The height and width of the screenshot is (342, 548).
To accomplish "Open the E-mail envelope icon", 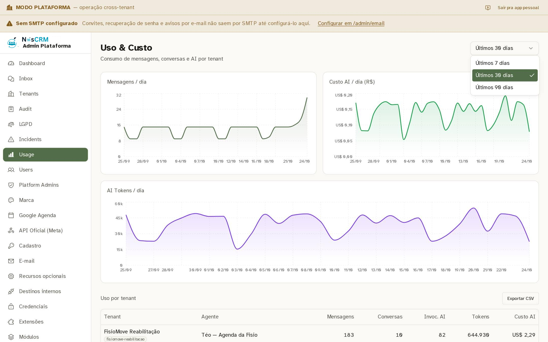I will tap(11, 261).
